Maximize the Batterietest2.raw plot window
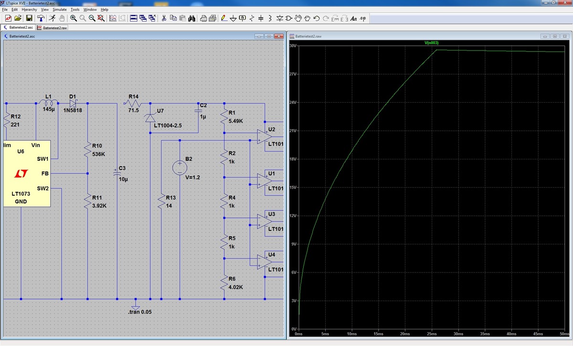573x346 pixels. click(x=556, y=36)
